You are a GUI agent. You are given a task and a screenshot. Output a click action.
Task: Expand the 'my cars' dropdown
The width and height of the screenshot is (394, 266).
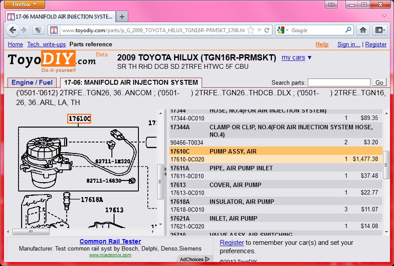(x=297, y=57)
